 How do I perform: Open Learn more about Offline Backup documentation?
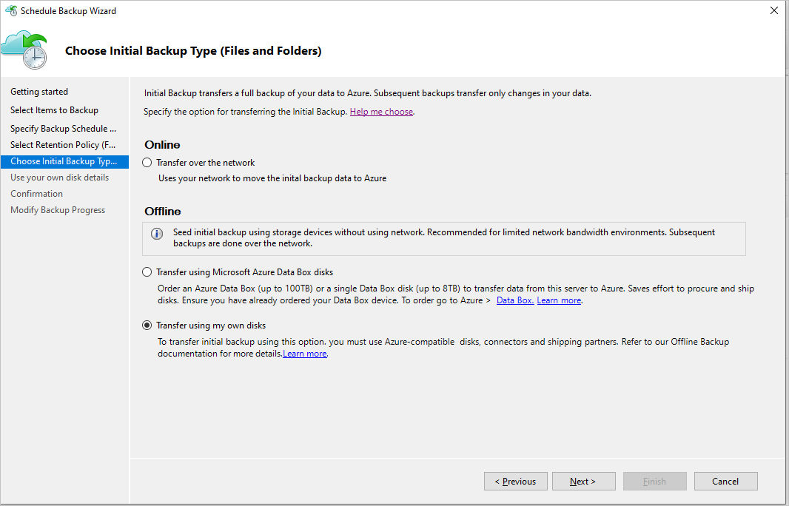click(305, 353)
